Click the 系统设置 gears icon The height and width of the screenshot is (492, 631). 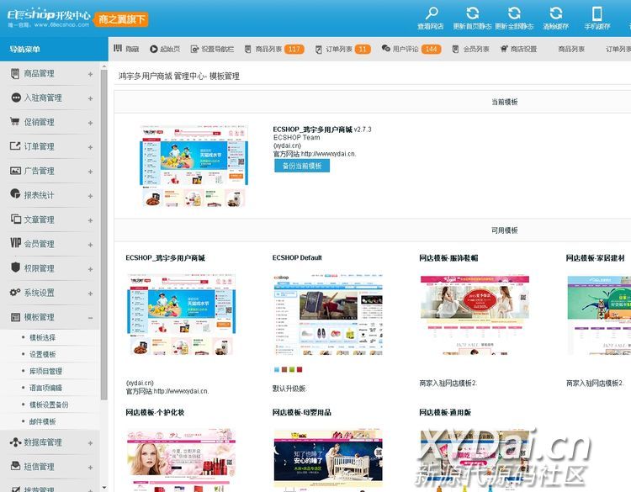(x=15, y=292)
